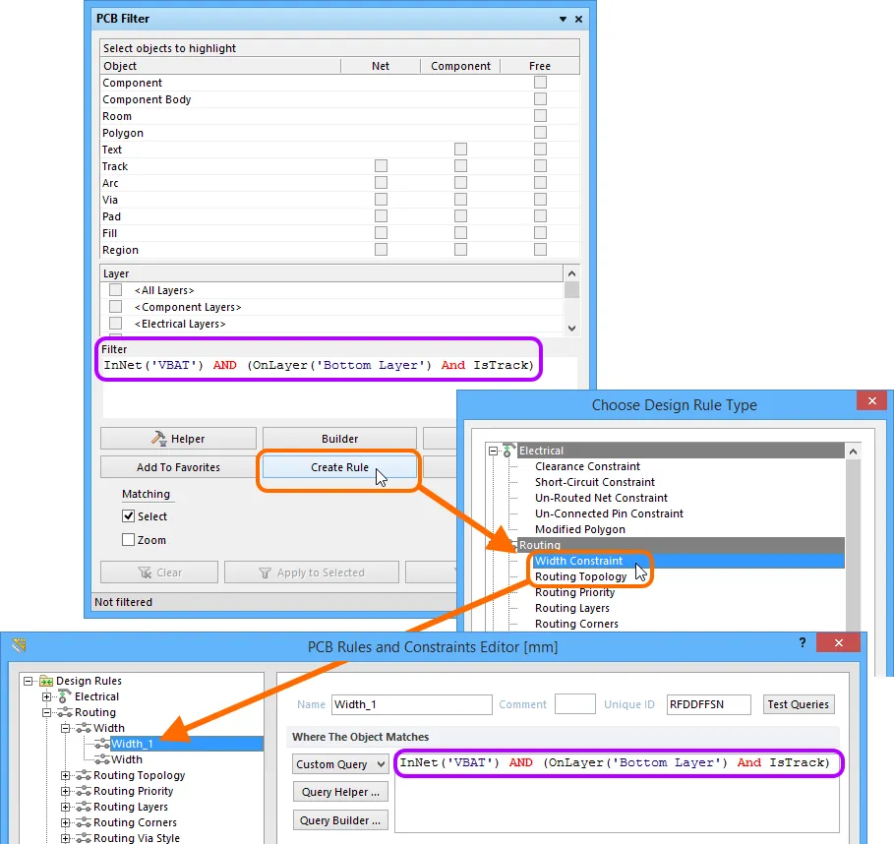Click the Filter query text box

point(340,386)
